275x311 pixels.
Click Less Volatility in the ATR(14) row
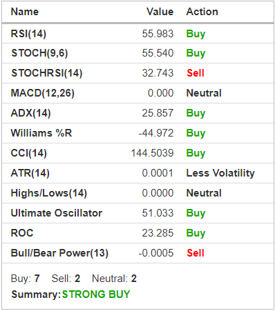[220, 173]
